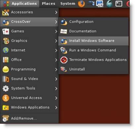The width and height of the screenshot is (135, 129).
Task: Click the network connection panel icon
Action: [x=91, y=3]
